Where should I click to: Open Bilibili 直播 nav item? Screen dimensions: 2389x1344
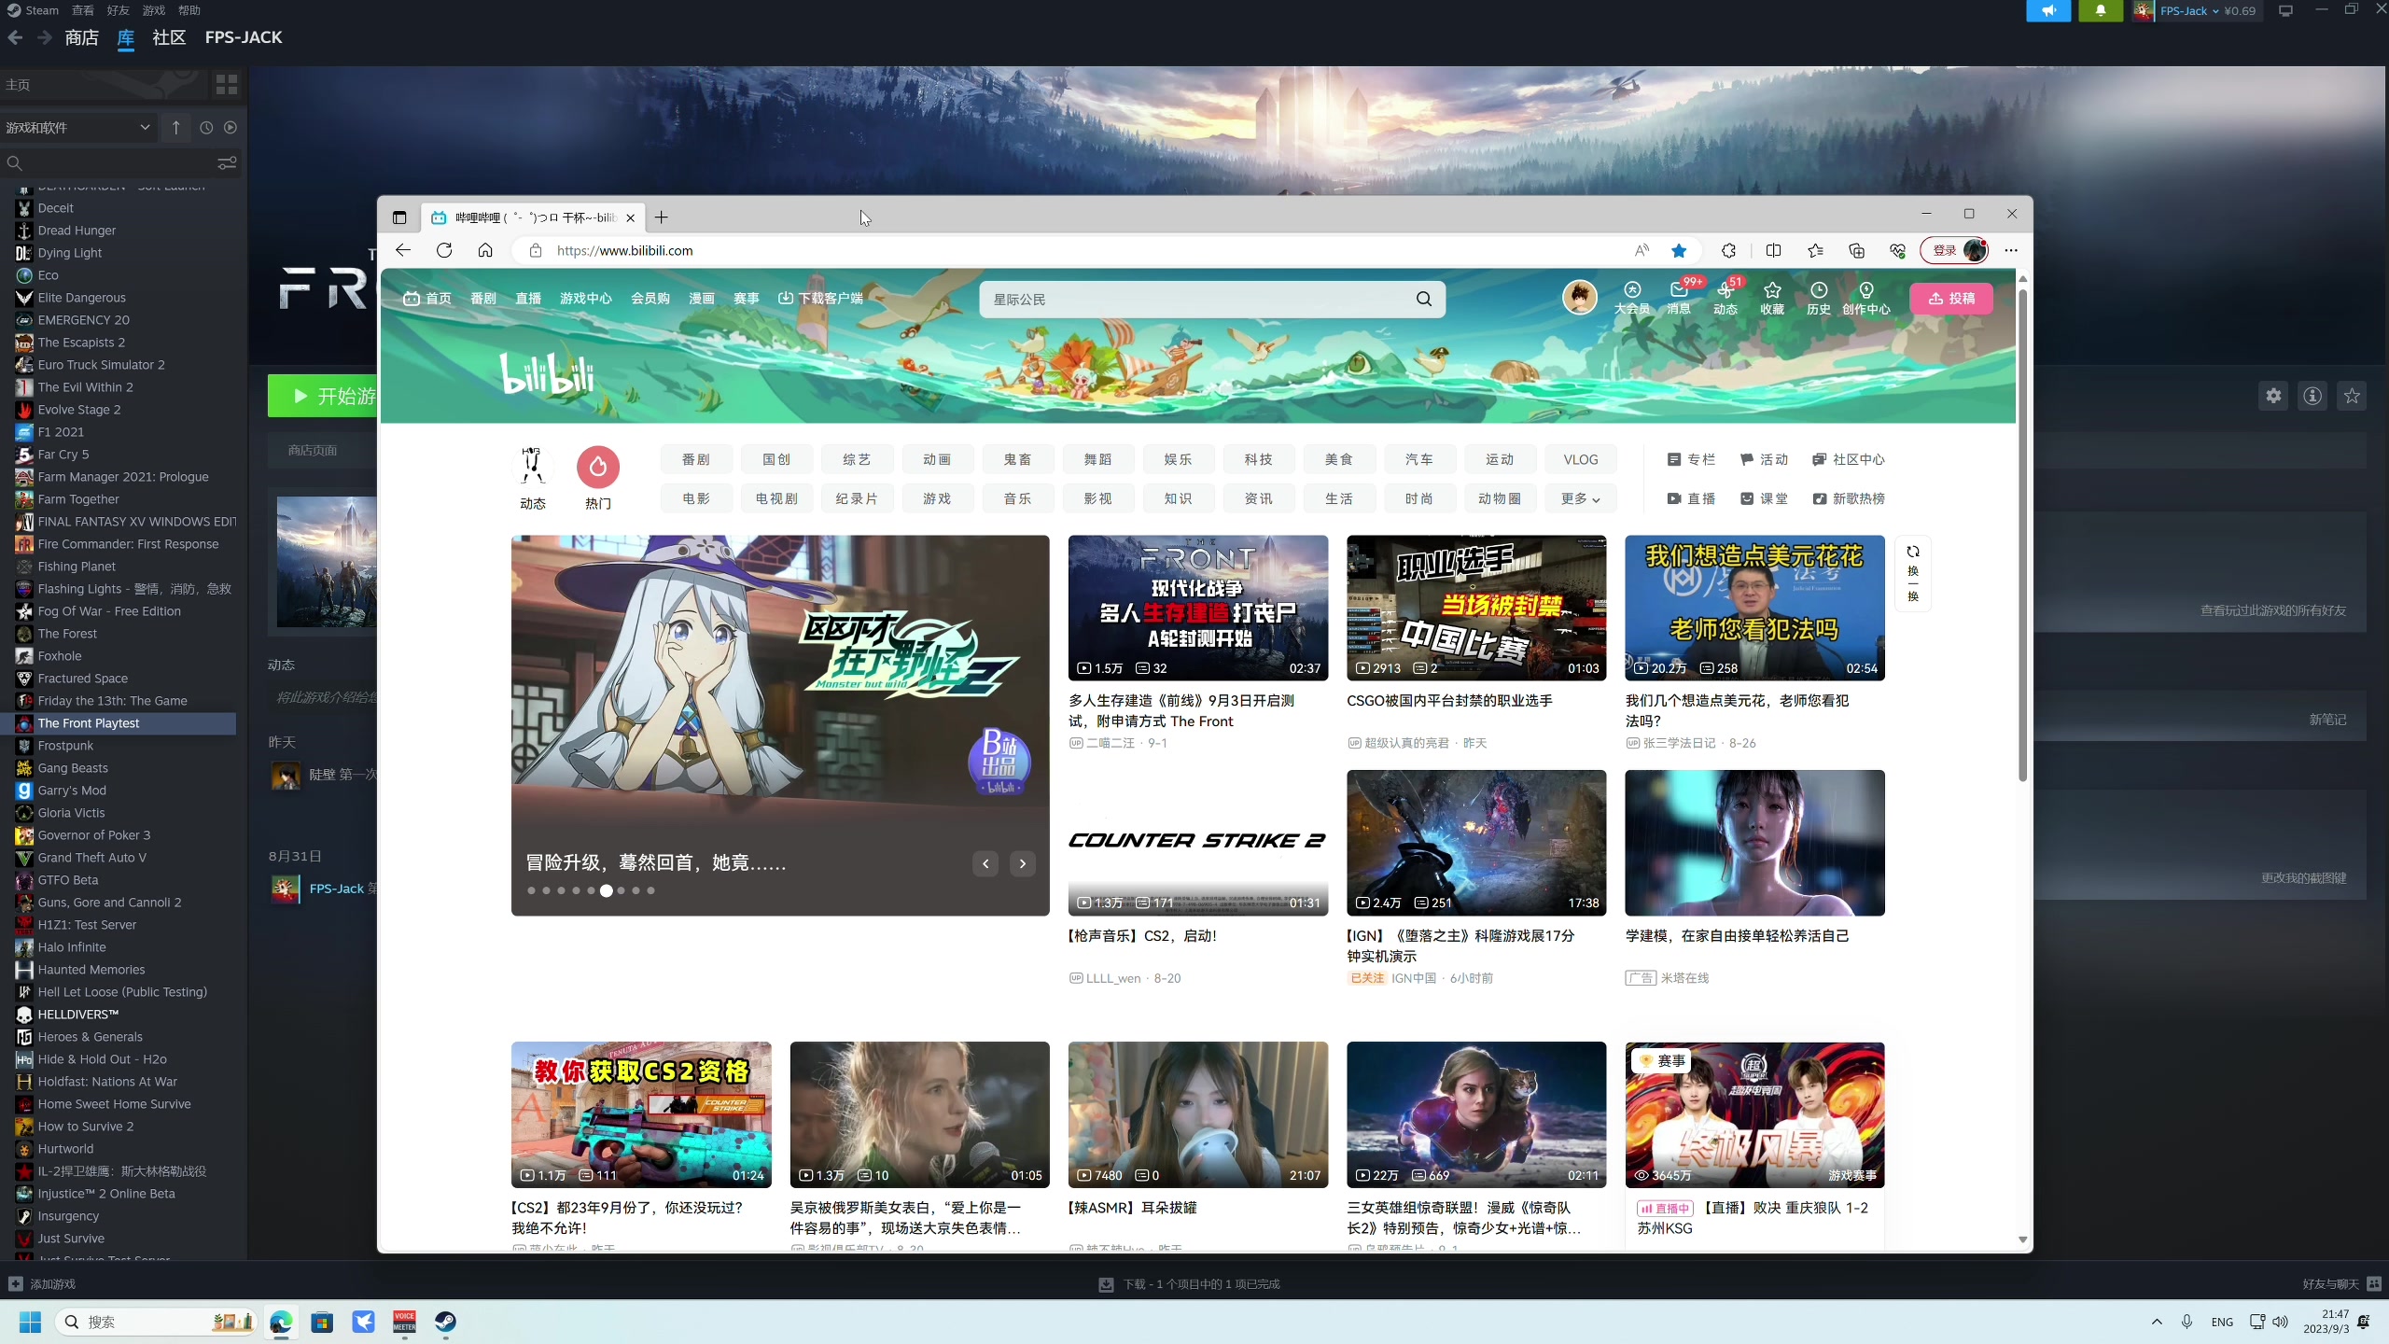(528, 299)
